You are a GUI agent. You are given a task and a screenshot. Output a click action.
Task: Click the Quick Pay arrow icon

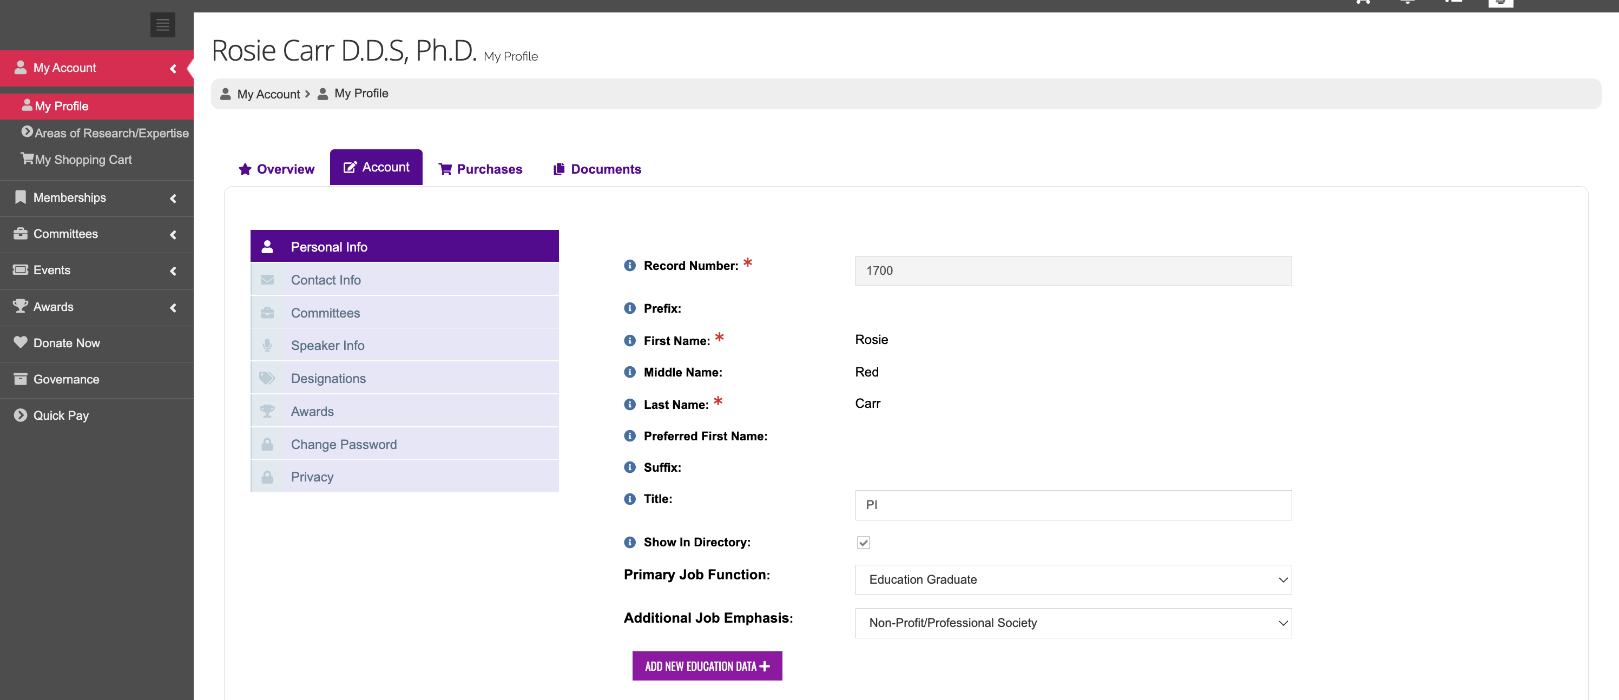(20, 415)
